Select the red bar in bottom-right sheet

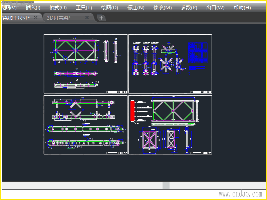pos(132,111)
